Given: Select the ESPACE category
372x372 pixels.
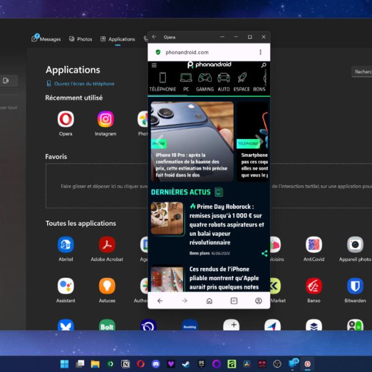Looking at the screenshot, I should [242, 82].
